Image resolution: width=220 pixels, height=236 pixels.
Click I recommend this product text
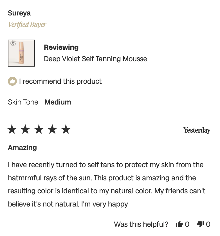[x=60, y=81]
